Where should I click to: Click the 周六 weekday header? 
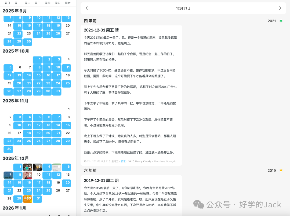pyautogui.click(x=67, y=3)
